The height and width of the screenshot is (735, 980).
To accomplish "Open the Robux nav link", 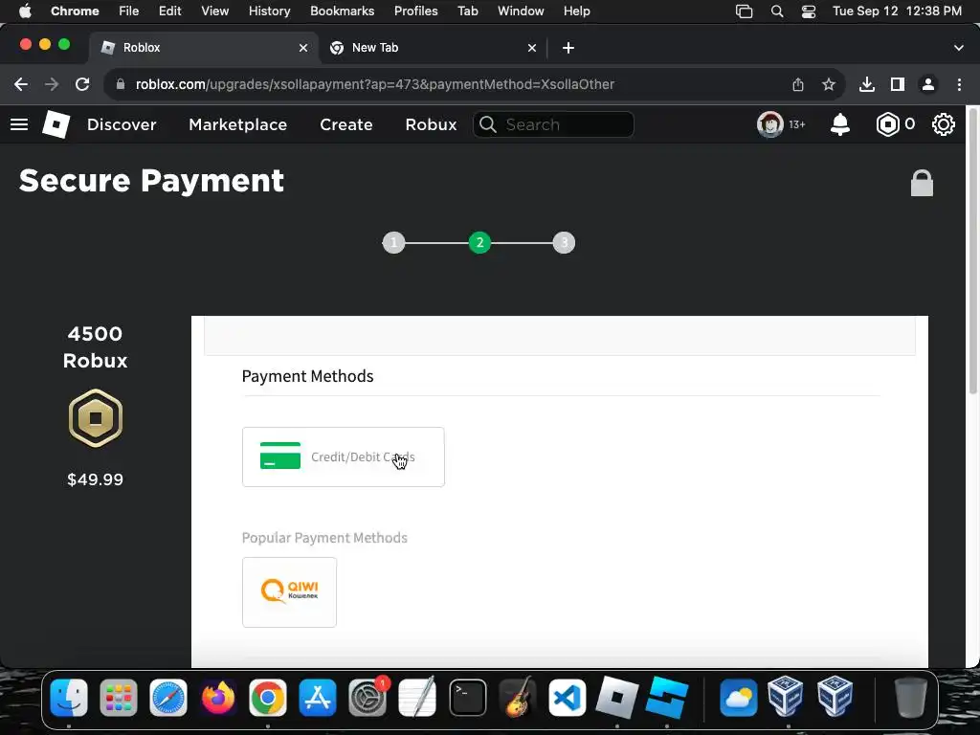I will [x=432, y=124].
